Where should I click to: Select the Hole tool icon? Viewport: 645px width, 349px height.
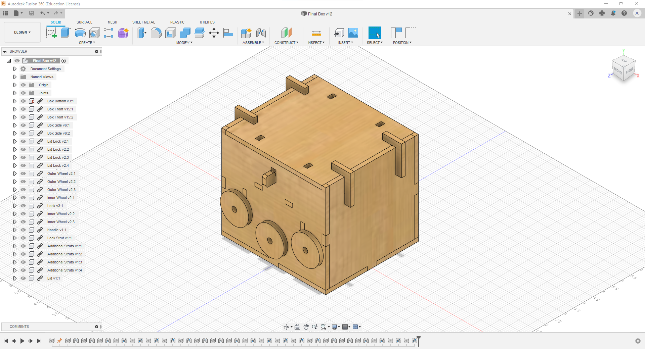pyautogui.click(x=94, y=33)
